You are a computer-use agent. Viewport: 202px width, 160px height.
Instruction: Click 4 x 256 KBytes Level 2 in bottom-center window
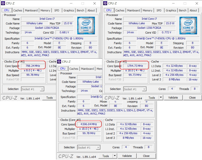point(128,133)
